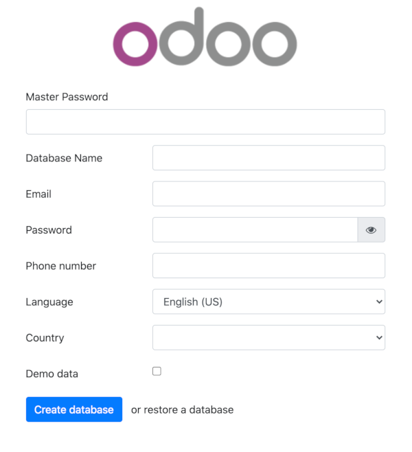Click the Phone number label

[x=60, y=266]
